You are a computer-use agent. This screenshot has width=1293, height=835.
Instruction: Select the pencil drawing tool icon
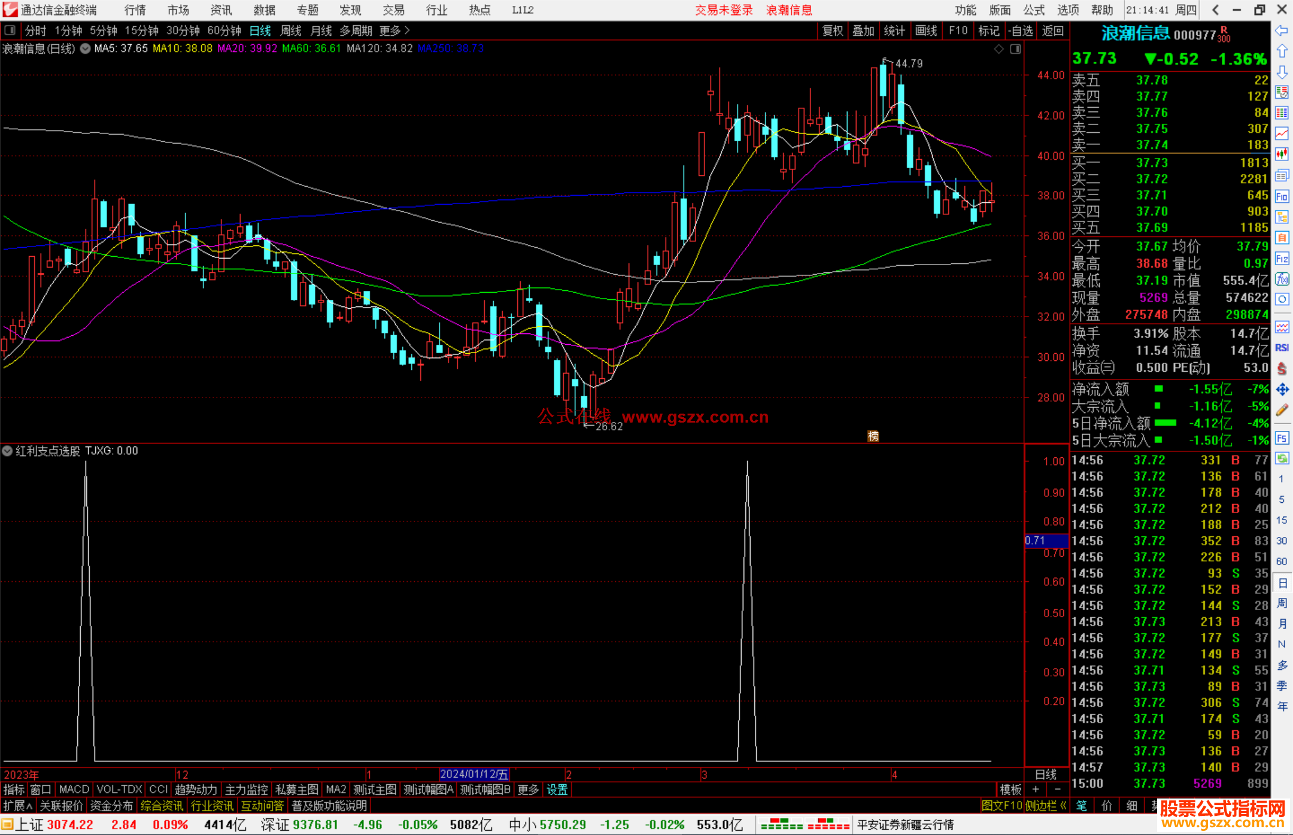coord(1282,410)
